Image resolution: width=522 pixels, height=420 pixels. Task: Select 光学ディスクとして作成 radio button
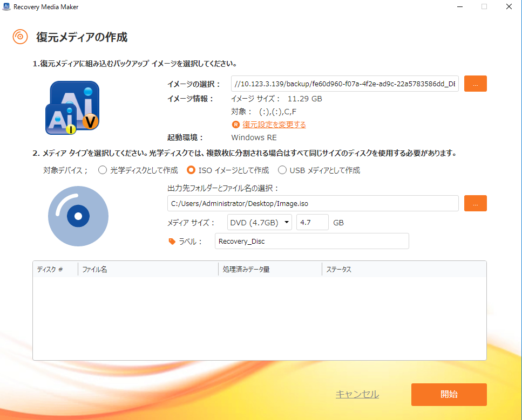click(103, 170)
